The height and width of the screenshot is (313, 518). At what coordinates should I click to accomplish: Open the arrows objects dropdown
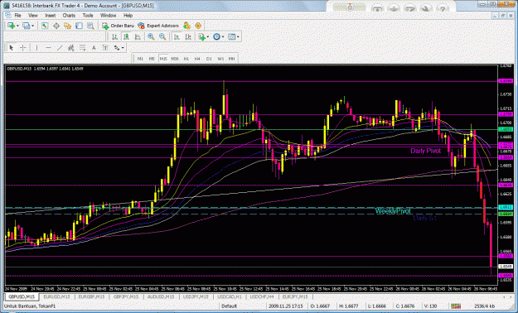pyautogui.click(x=119, y=48)
